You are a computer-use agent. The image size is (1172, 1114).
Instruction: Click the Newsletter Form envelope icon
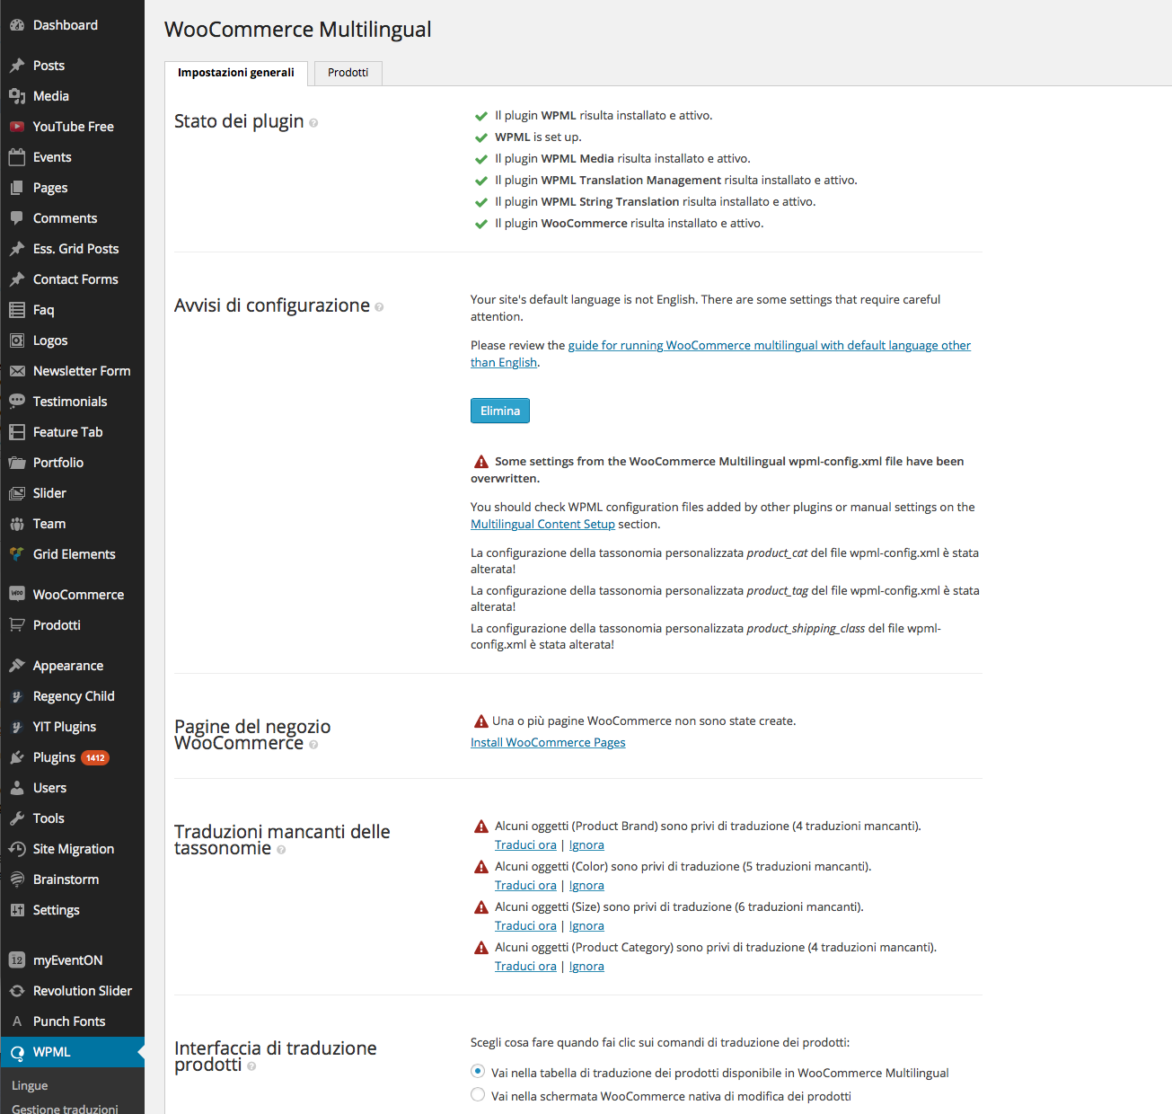pos(17,371)
